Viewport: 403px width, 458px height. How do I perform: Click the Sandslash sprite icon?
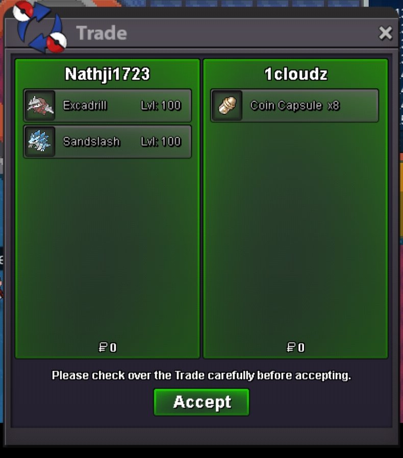coord(40,141)
